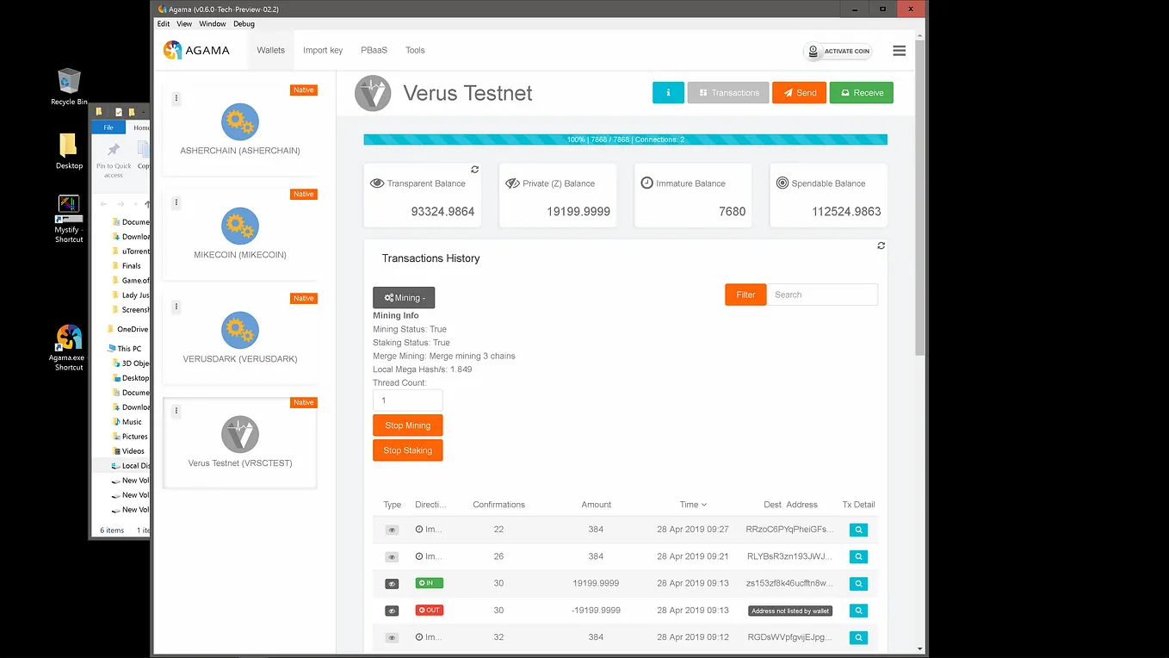Select the Desktop folder icon on the Windows desktop
This screenshot has width=1169, height=658.
click(69, 152)
